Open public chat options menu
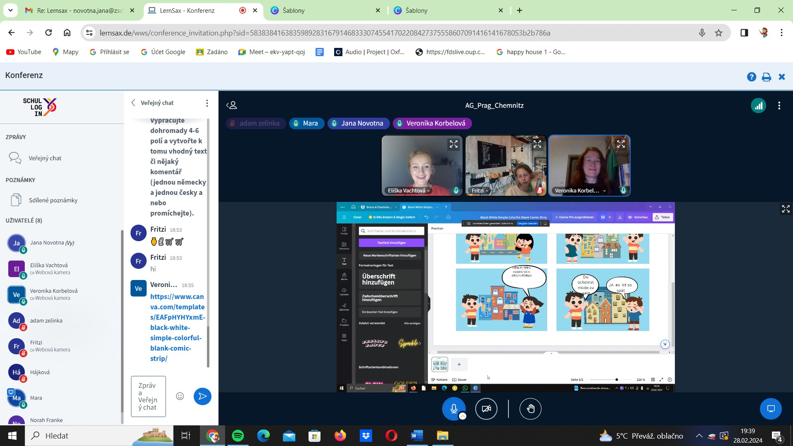The height and width of the screenshot is (446, 793). (207, 103)
